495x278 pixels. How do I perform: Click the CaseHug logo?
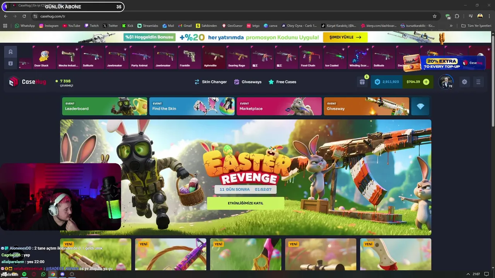pos(27,81)
